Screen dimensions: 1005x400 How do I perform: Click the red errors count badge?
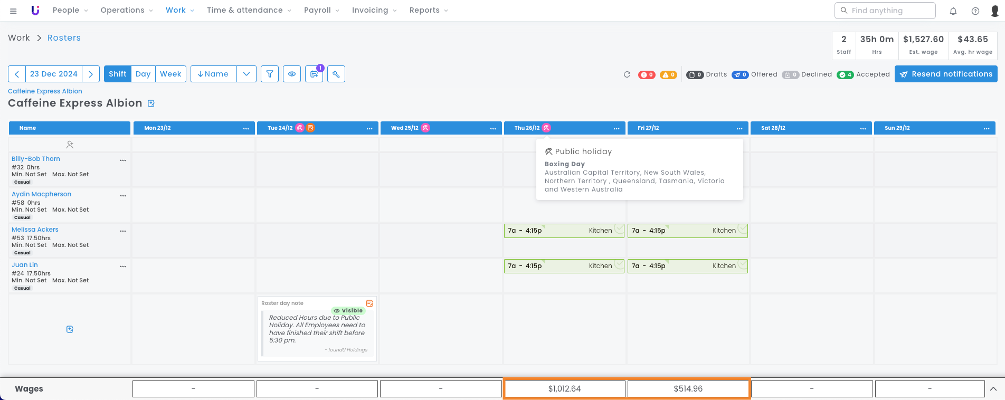[x=647, y=74]
